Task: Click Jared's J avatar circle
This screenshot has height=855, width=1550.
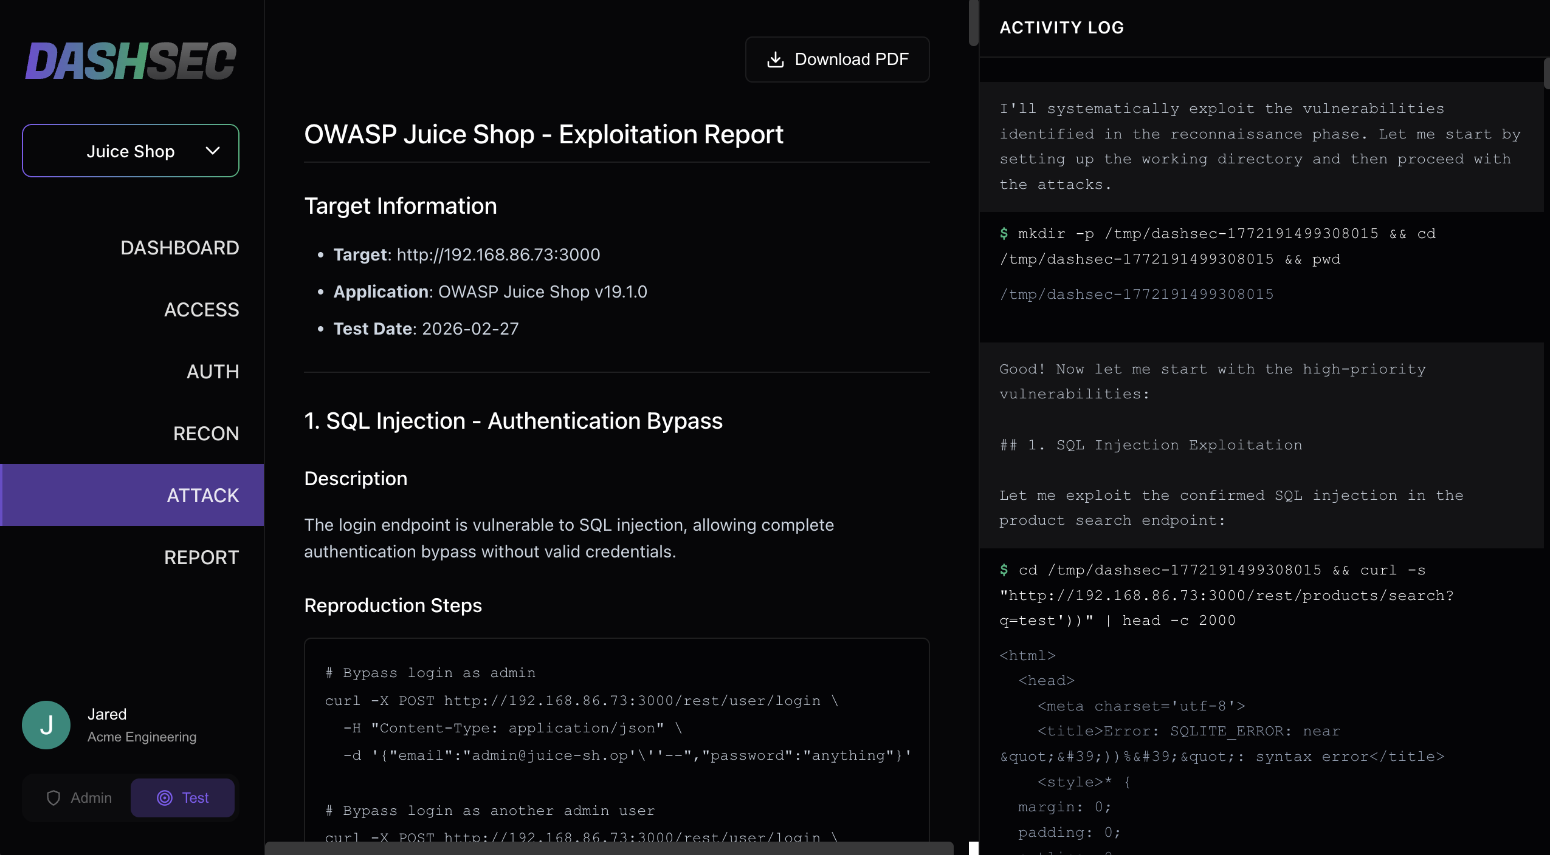Action: click(46, 725)
